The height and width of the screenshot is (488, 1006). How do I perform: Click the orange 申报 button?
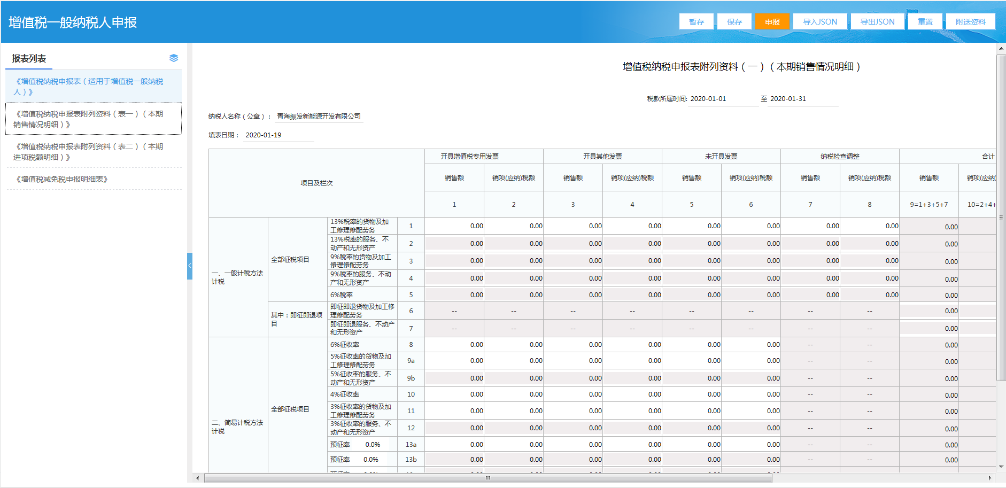(772, 22)
